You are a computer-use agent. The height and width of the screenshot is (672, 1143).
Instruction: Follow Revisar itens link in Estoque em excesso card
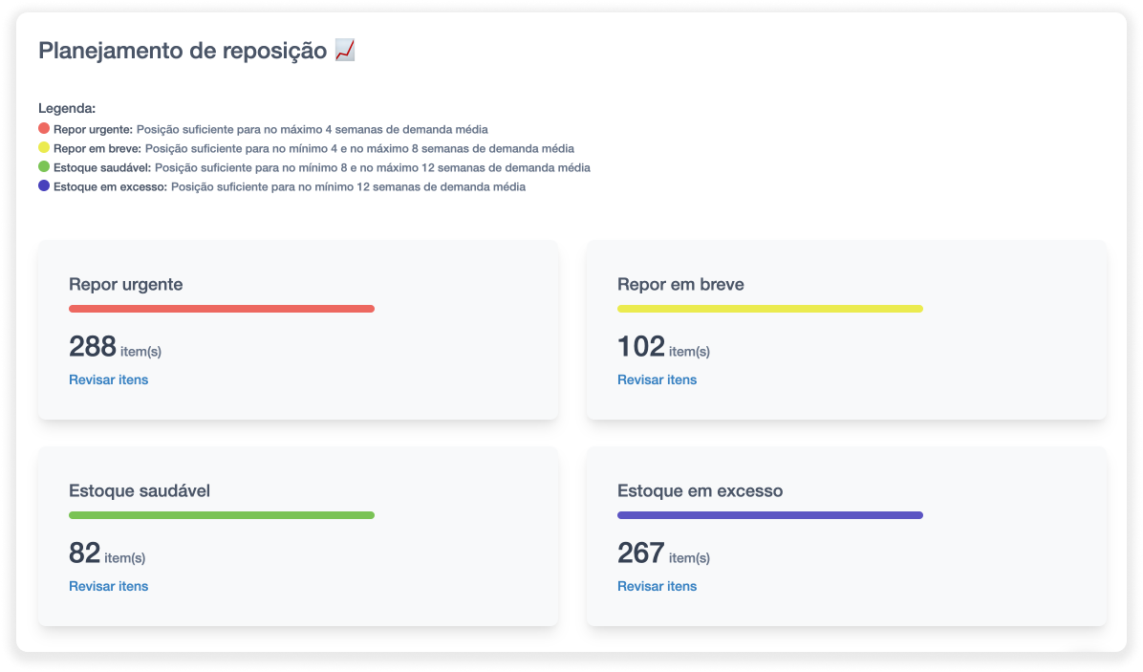pyautogui.click(x=657, y=586)
